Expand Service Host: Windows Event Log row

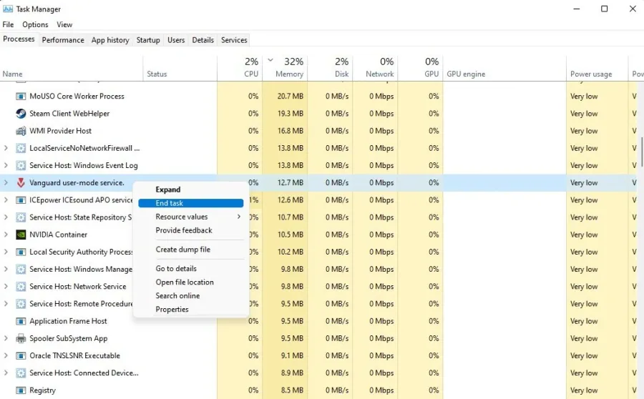click(6, 165)
